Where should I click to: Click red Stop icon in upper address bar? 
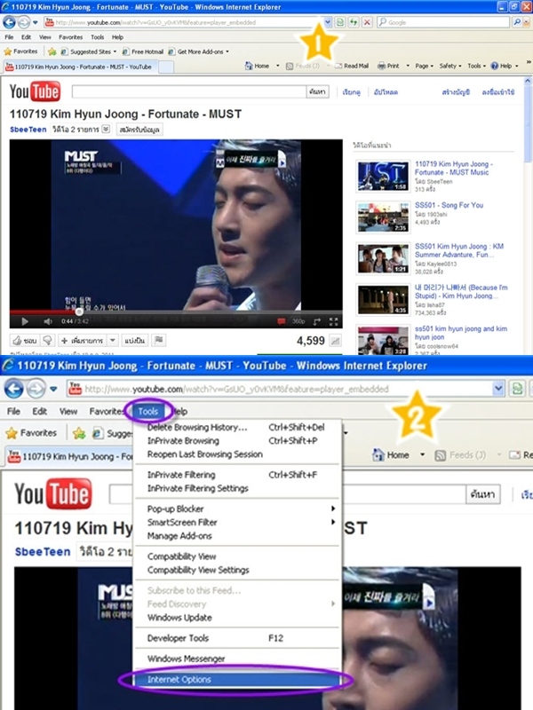(367, 21)
